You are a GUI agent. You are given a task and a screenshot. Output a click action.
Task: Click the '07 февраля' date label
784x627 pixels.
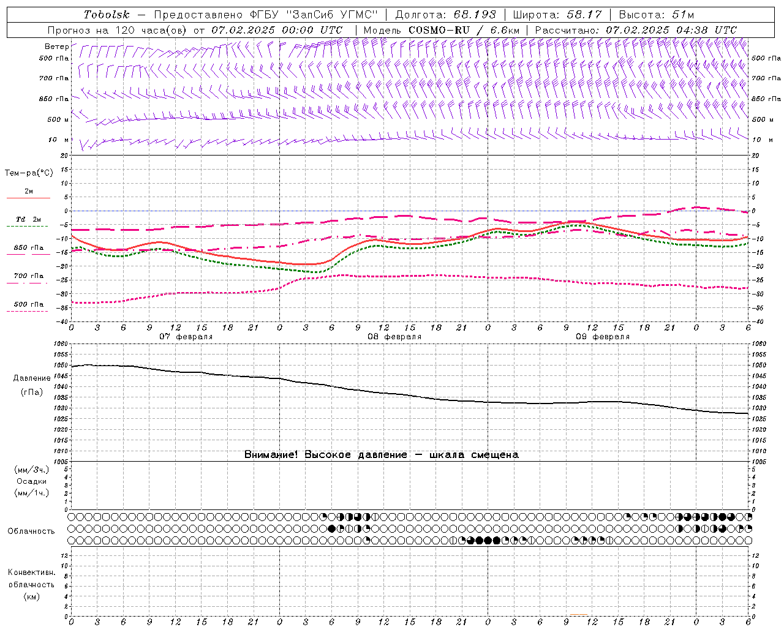tap(186, 337)
